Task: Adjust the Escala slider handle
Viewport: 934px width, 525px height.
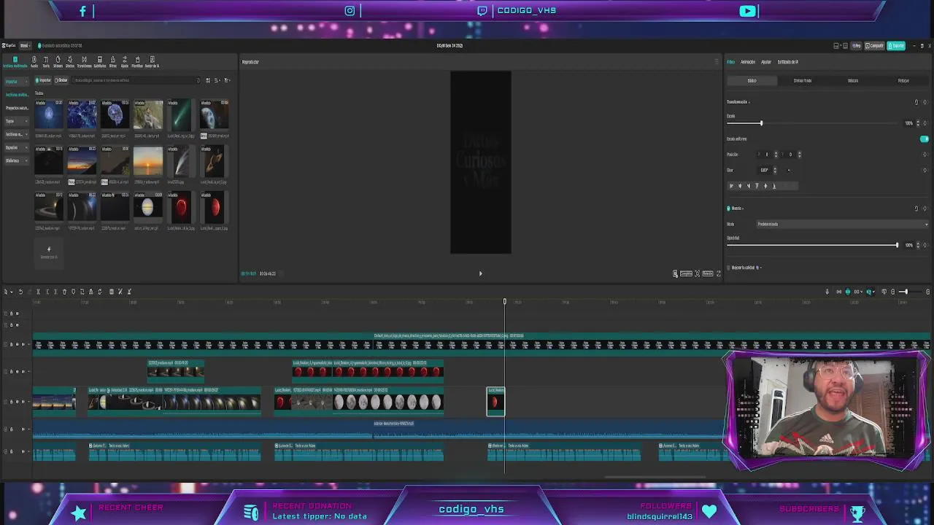Action: (x=761, y=123)
